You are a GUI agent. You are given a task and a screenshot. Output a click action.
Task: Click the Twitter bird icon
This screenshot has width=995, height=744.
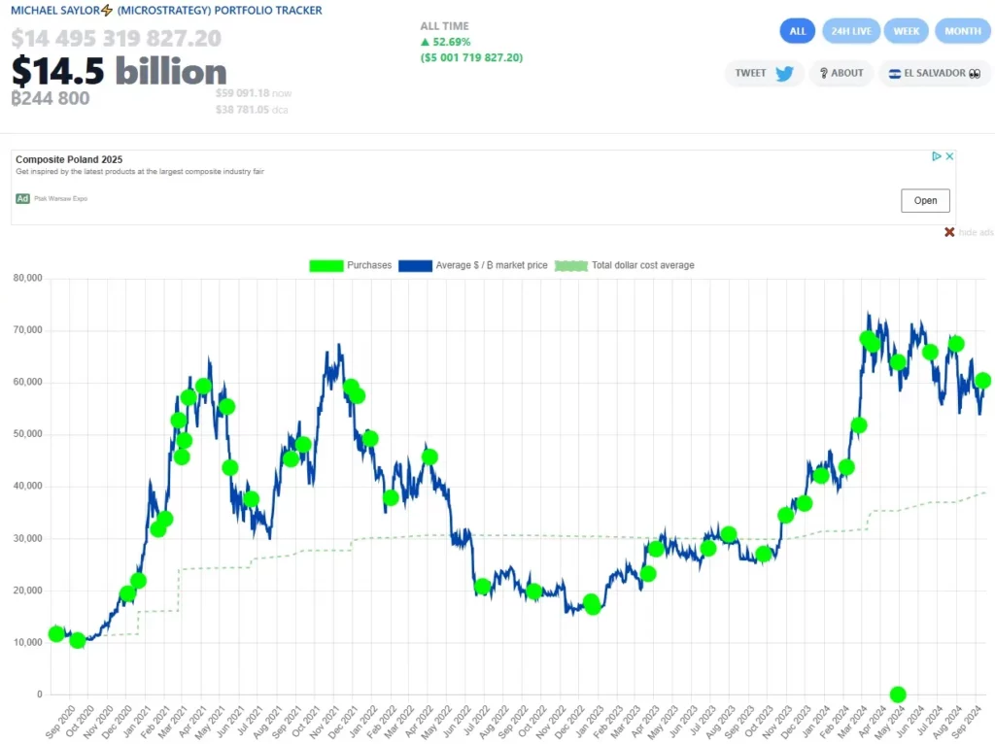pos(784,74)
